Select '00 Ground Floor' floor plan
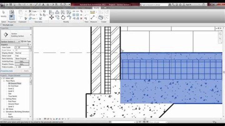225x126 pixels. [15, 83]
